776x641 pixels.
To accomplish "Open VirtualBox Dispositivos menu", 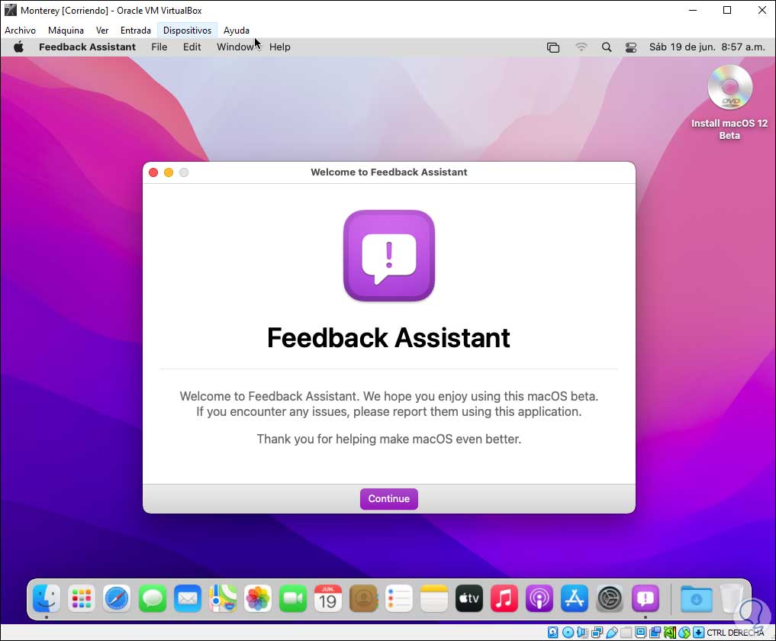I will tap(187, 31).
